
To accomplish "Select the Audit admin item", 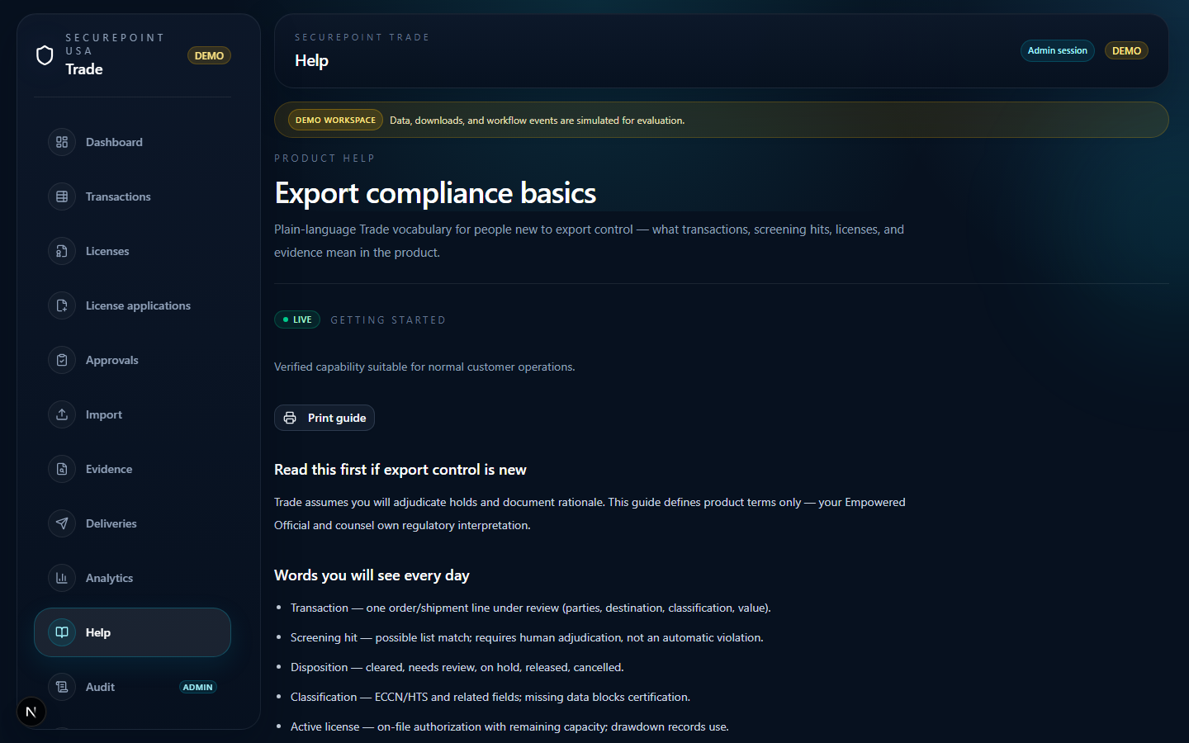I will pos(132,687).
